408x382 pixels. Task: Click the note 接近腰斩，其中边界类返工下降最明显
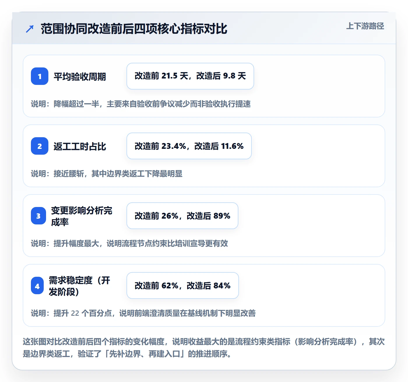click(107, 174)
